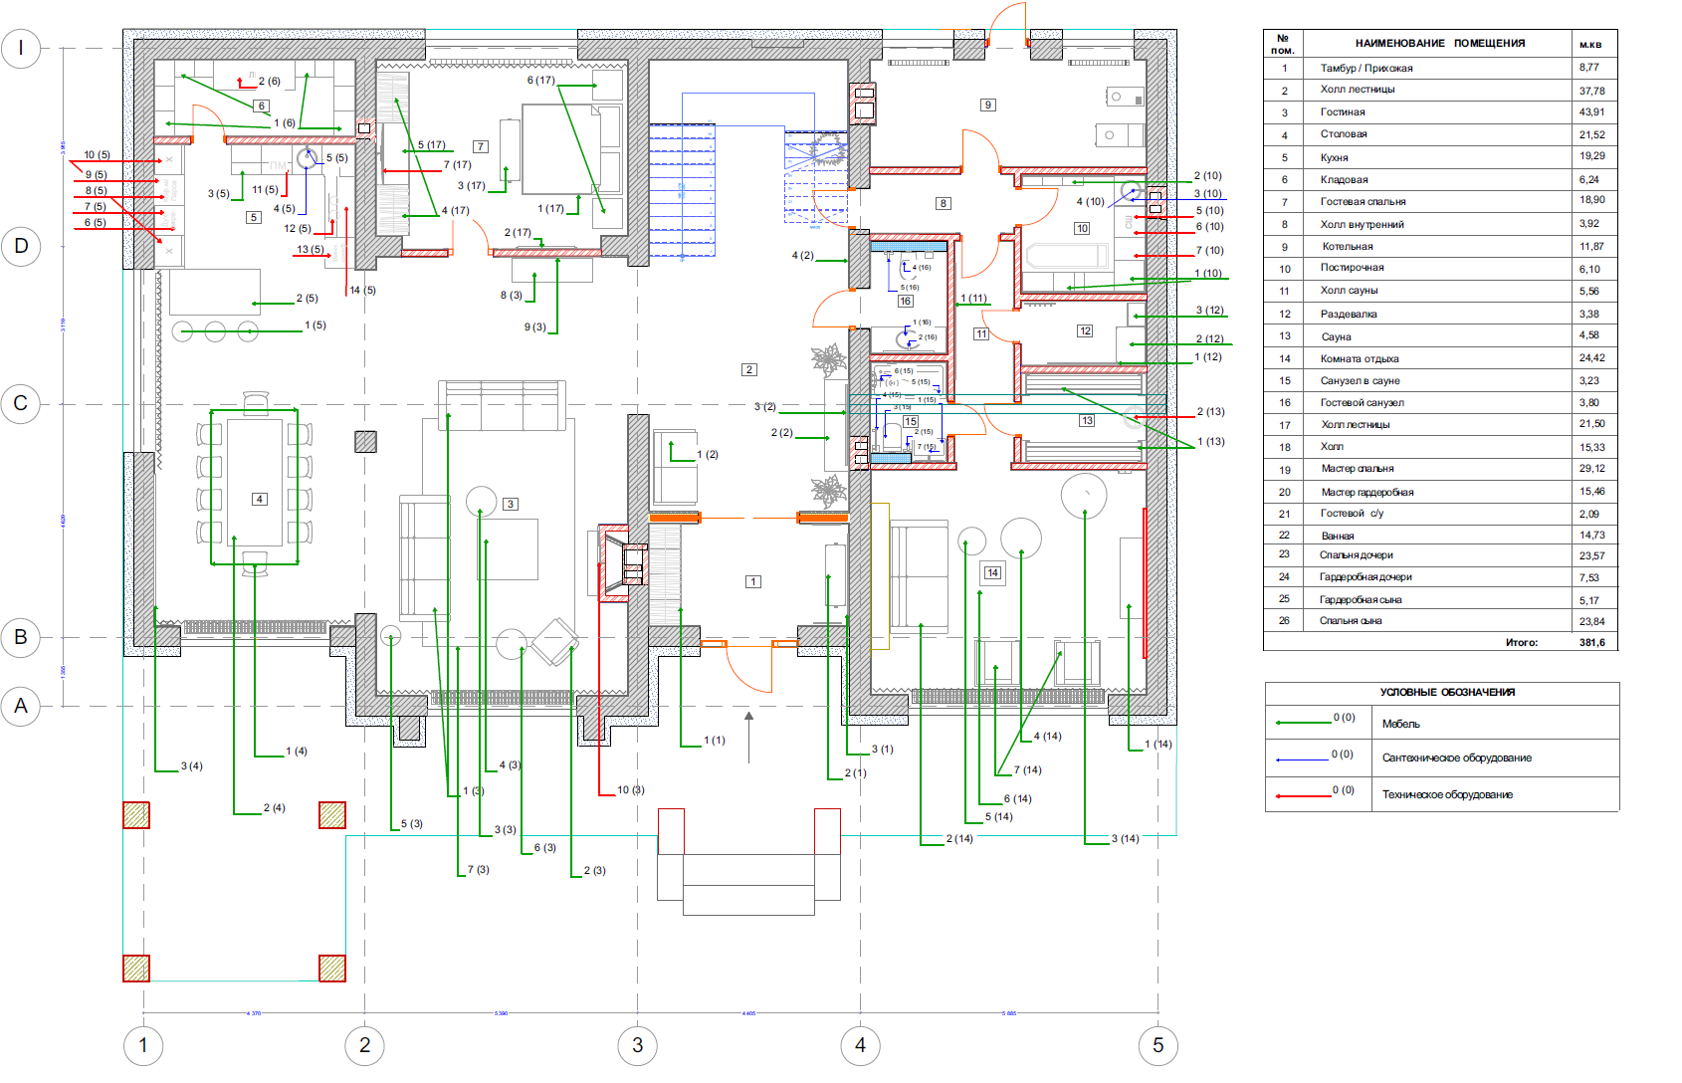Click the 'УСЛОВНЫЕ ОБОЗНАЧЕНИЯ' legend title

click(1447, 693)
